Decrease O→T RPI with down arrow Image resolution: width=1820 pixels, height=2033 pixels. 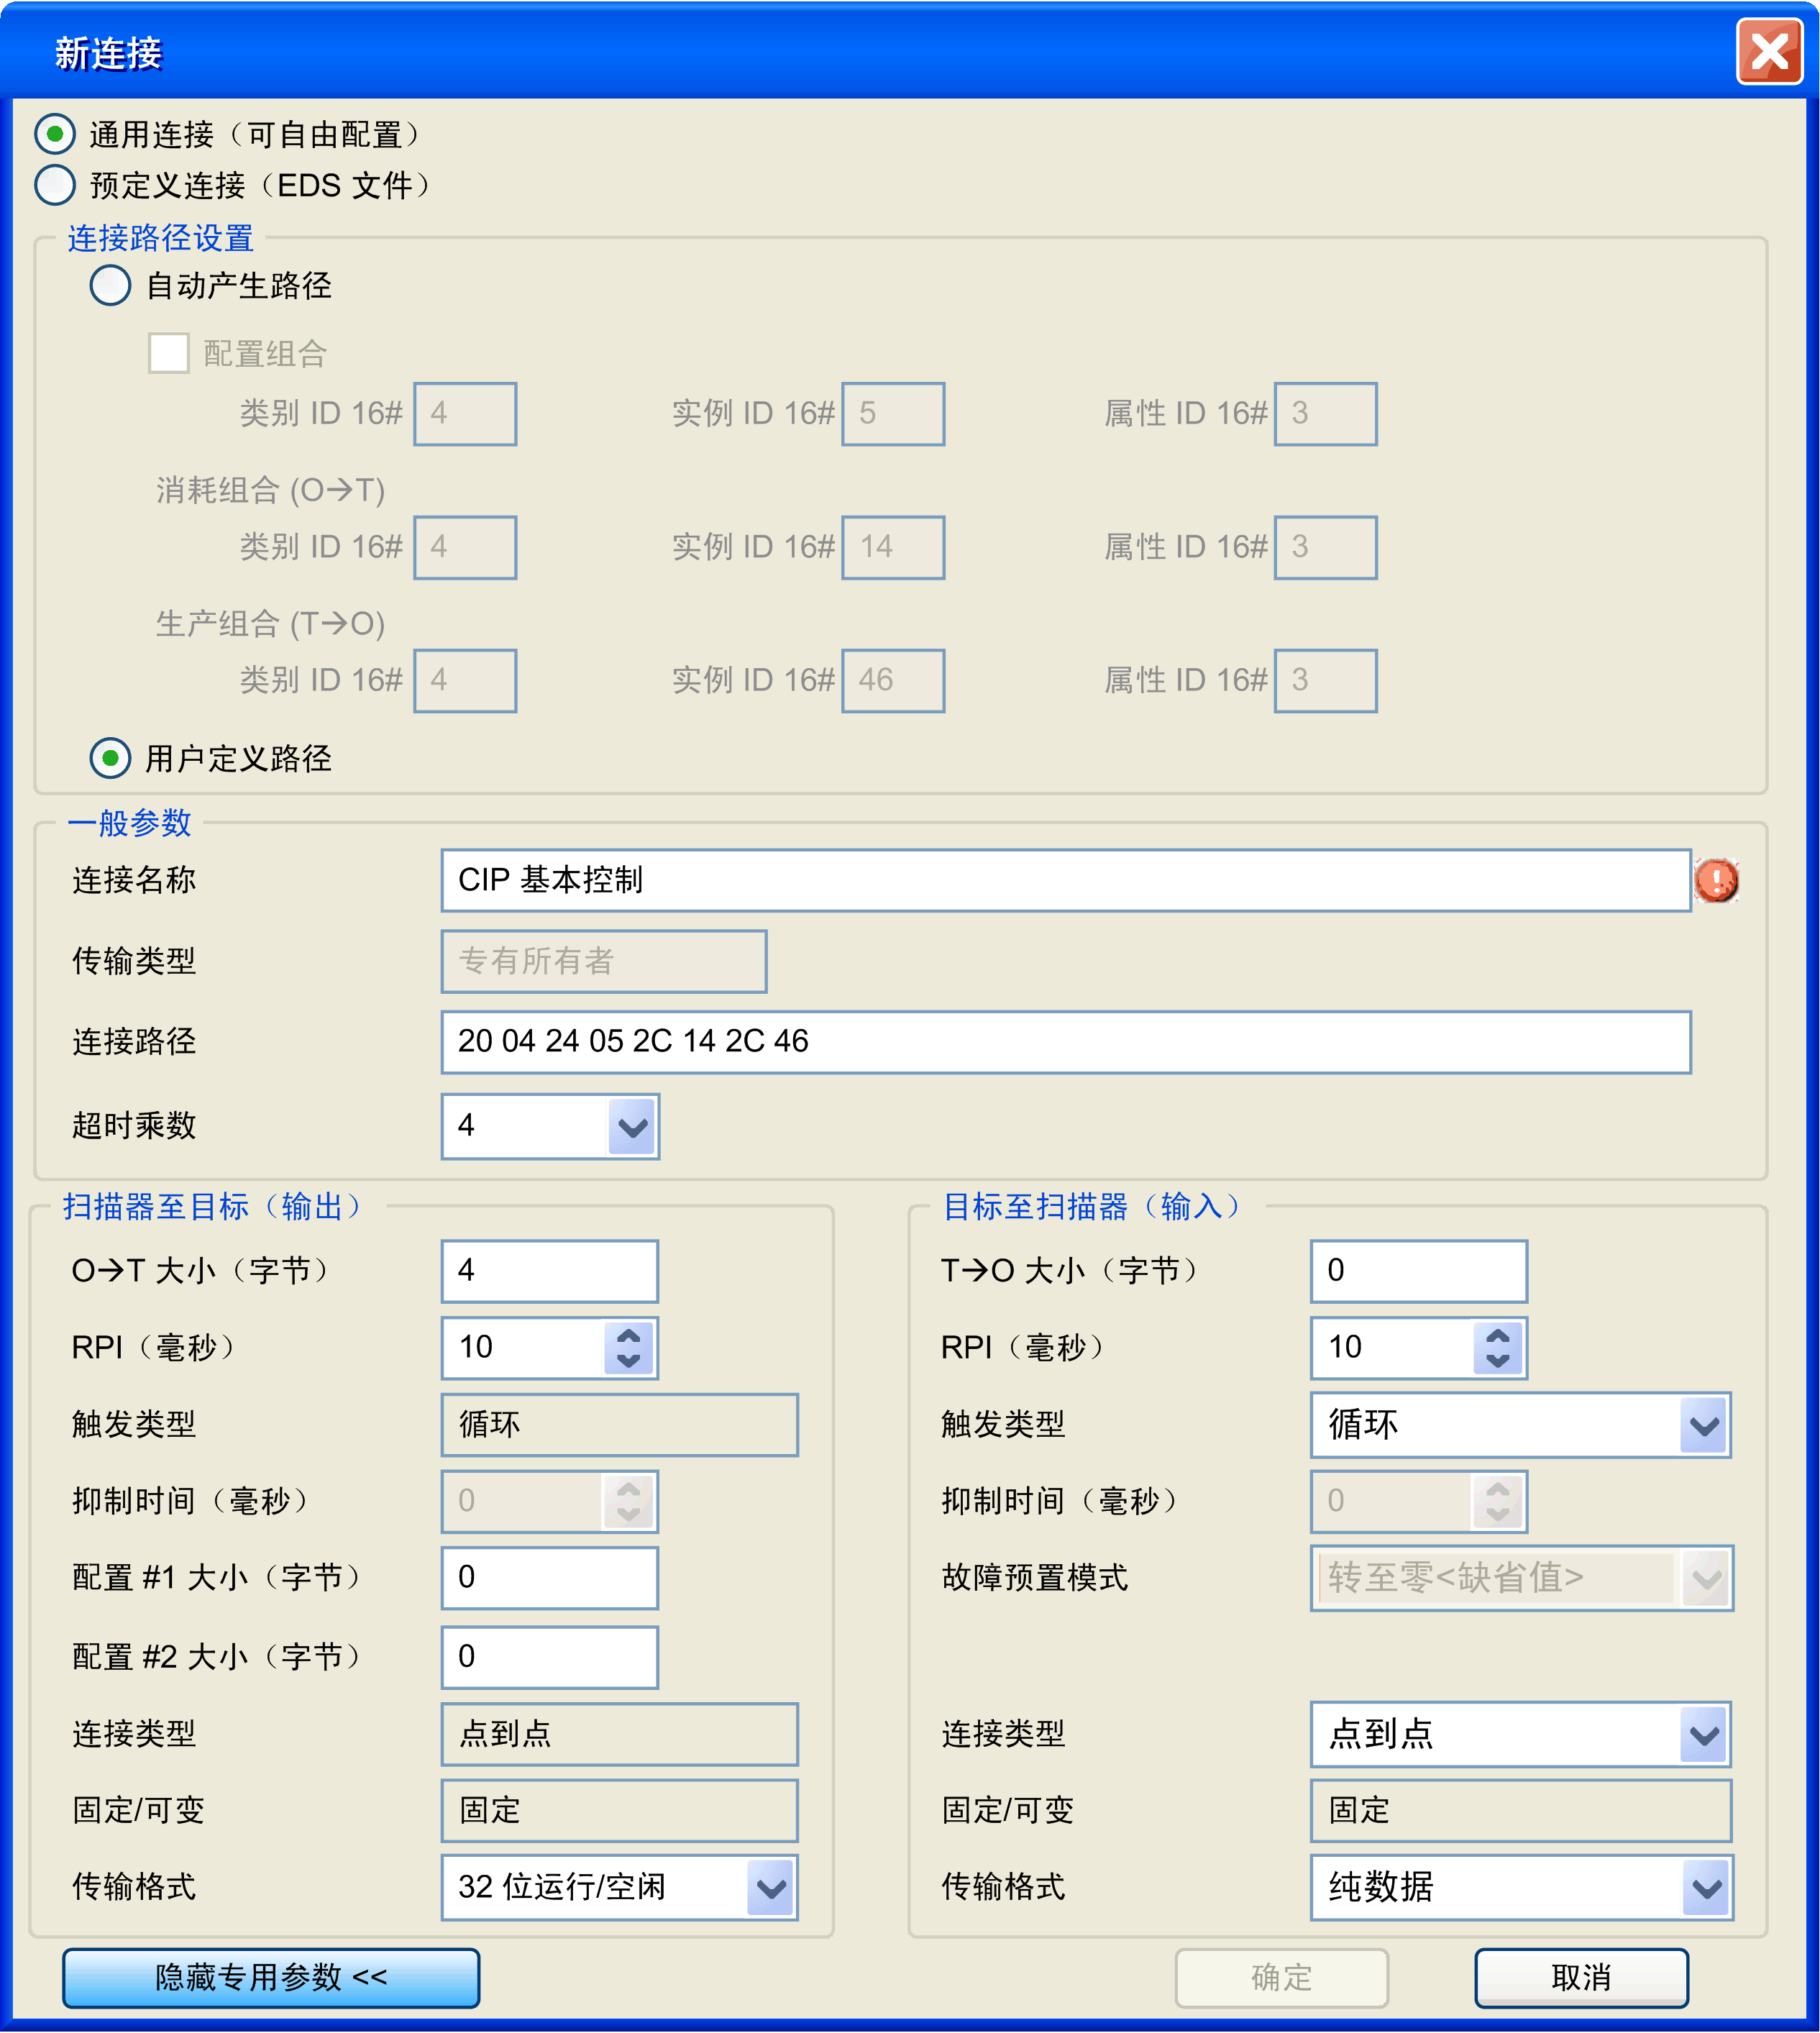click(x=628, y=1360)
